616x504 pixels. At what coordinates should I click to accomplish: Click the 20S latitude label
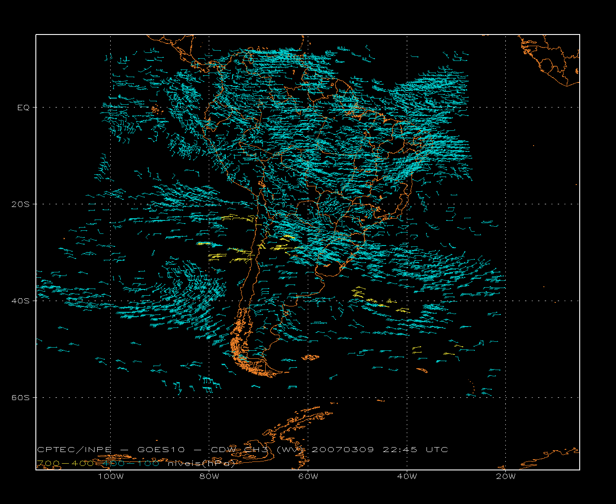tap(20, 204)
